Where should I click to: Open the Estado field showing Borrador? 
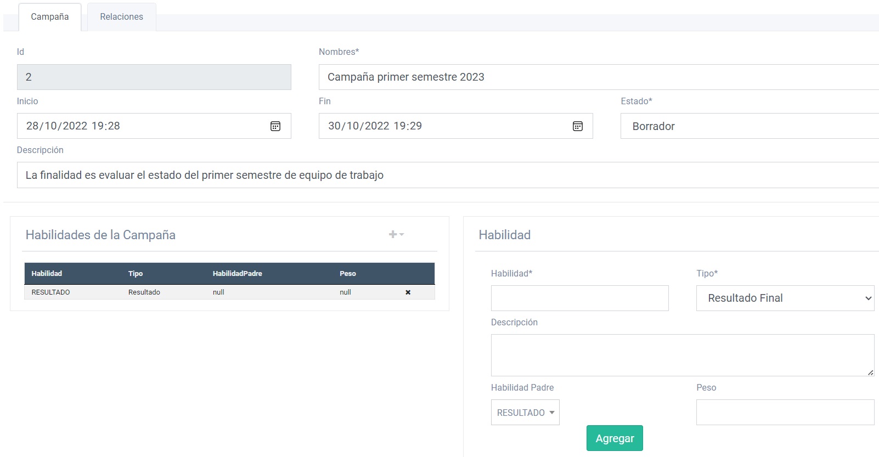coord(749,126)
